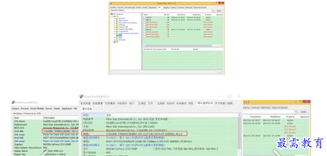Click Handle column header in lower pane

[195, 49]
